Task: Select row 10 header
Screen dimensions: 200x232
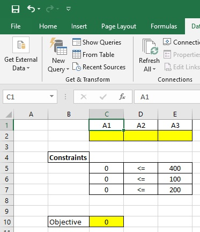Action: click(x=6, y=222)
